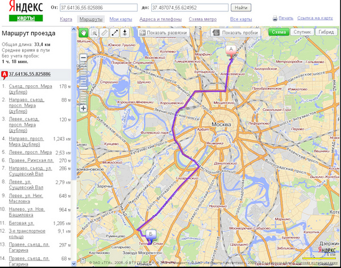Click start point link 37.64136,55.825886
The height and width of the screenshot is (268, 341).
tap(30, 74)
